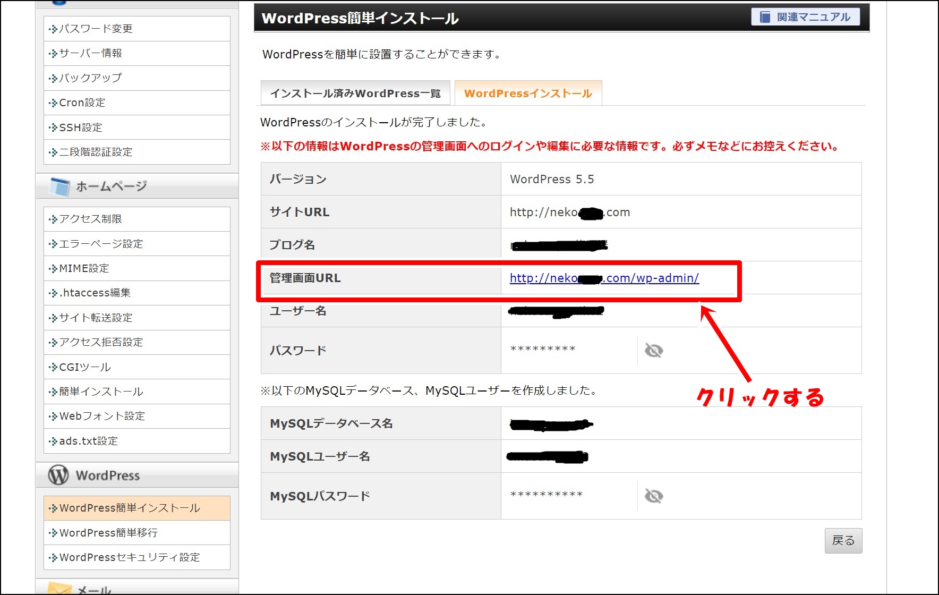Click the book icon on 関連マニュアル

tap(765, 17)
